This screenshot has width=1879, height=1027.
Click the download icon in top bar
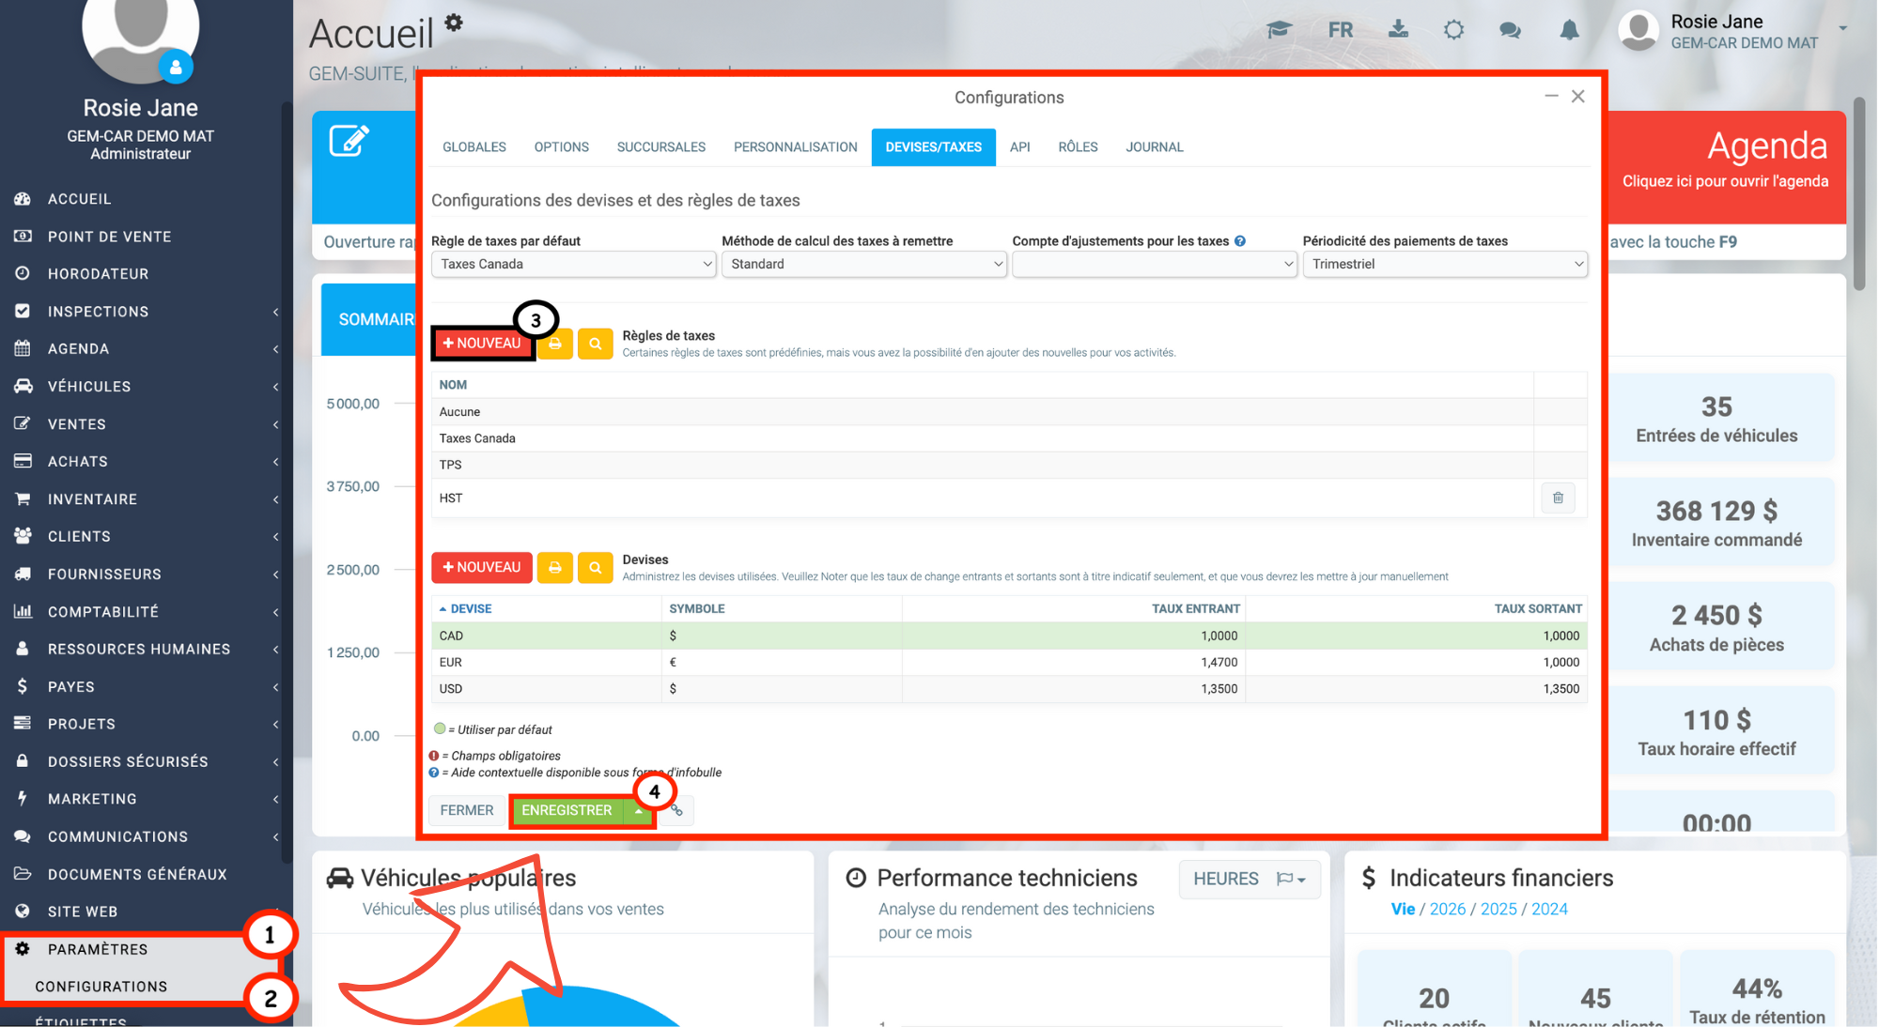click(x=1398, y=29)
